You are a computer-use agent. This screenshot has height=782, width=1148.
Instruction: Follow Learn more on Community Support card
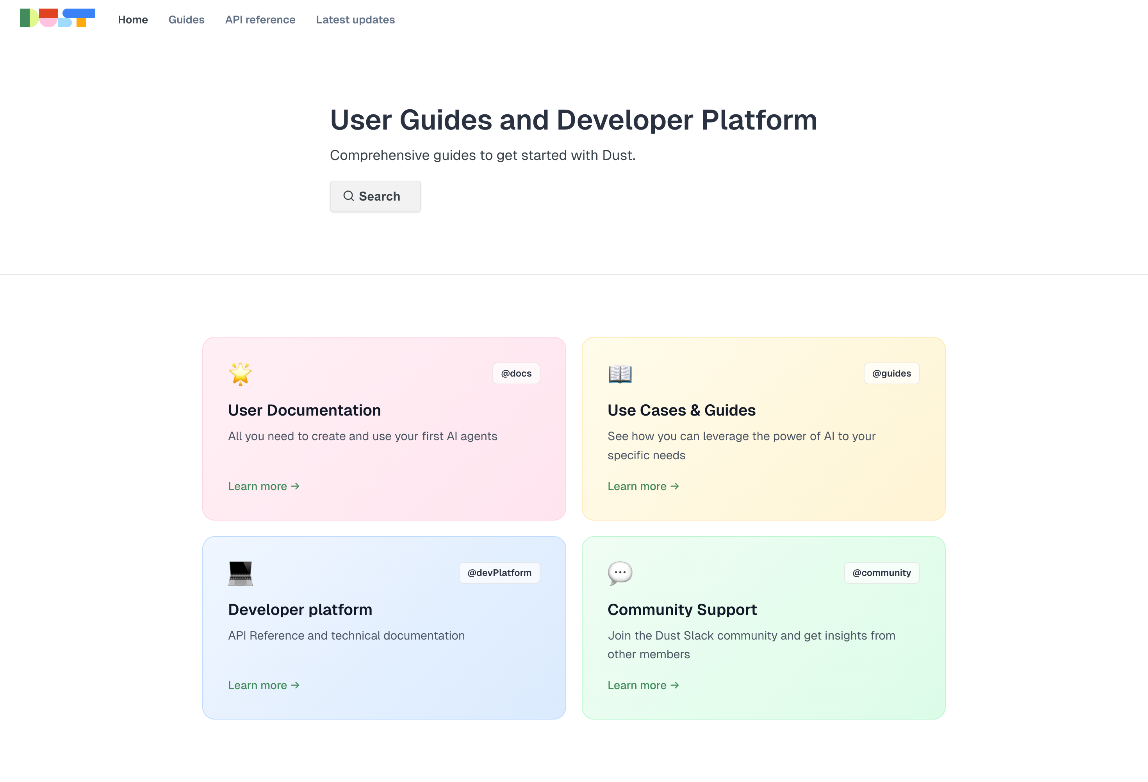click(x=643, y=685)
